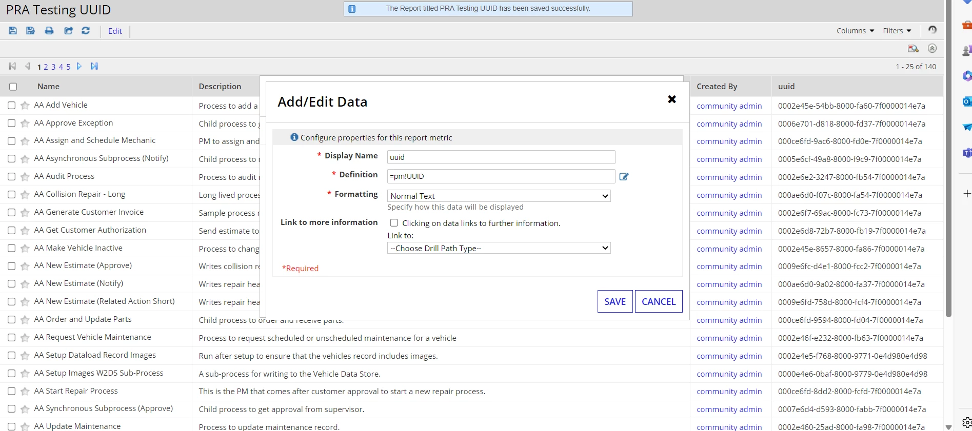Click the CANCEL button in dialog
This screenshot has width=972, height=431.
point(659,301)
